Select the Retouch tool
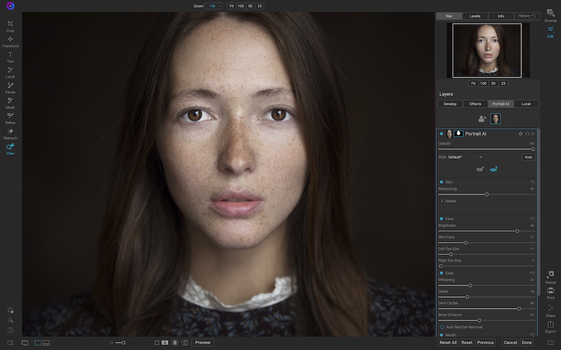561x350 pixels. click(10, 132)
